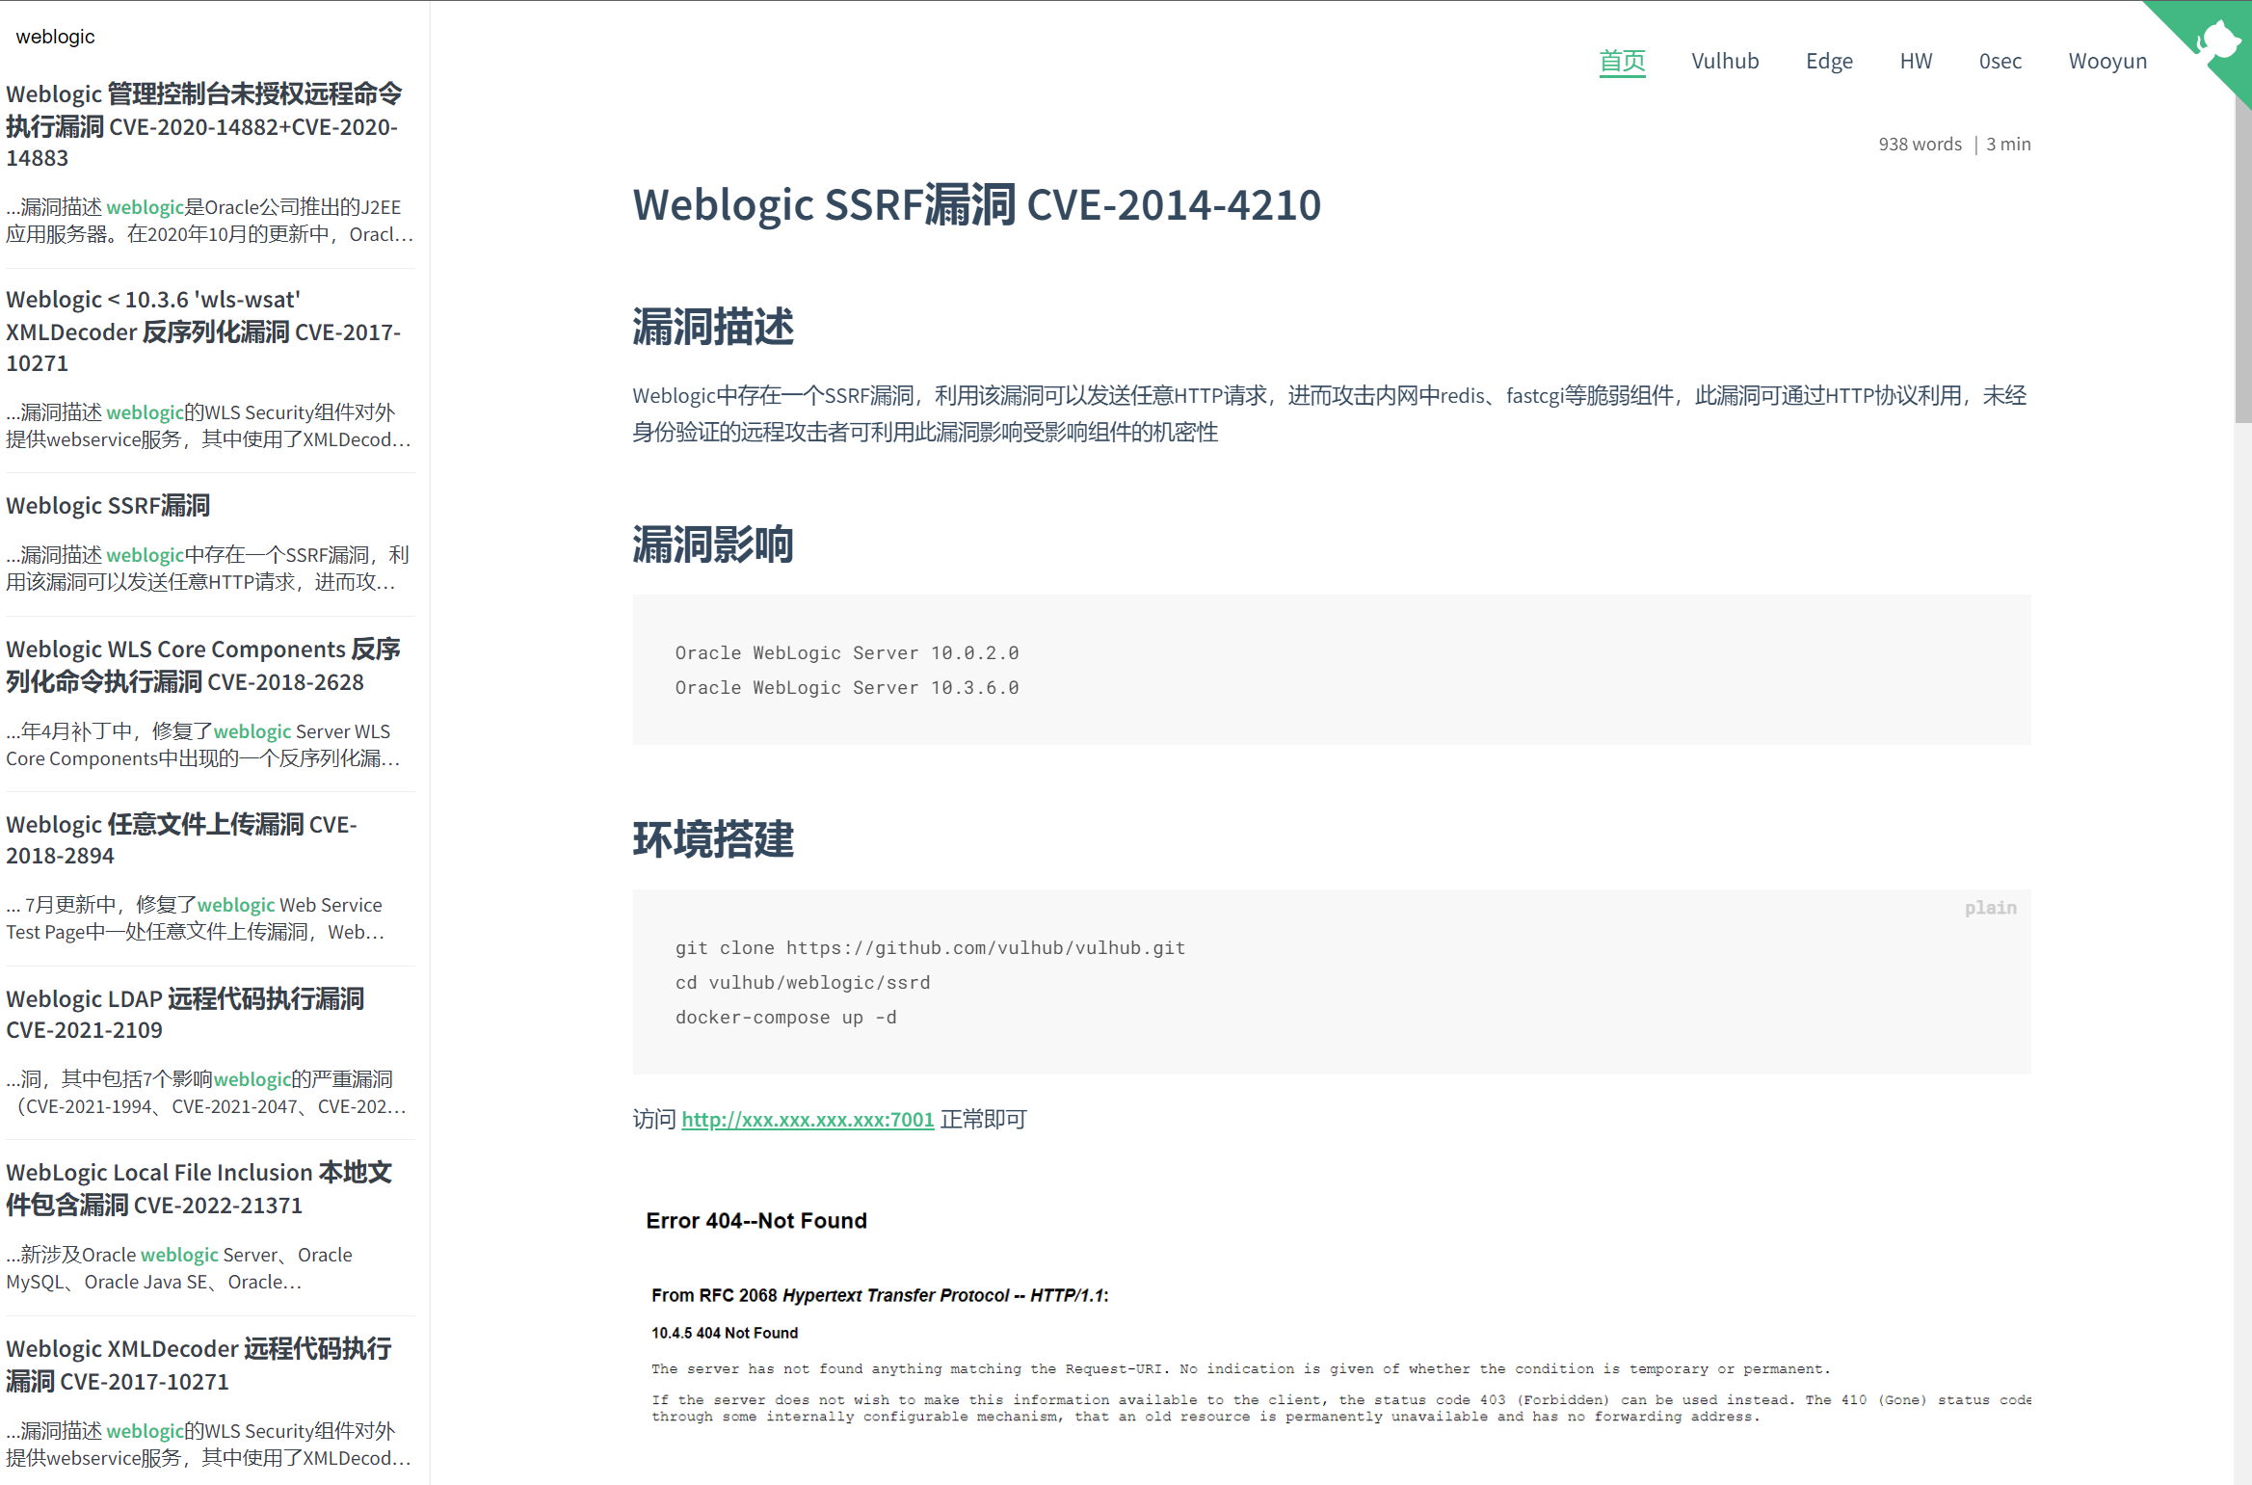Open the 0sec navigation item
Screen dimensions: 2252x1485
[2000, 61]
